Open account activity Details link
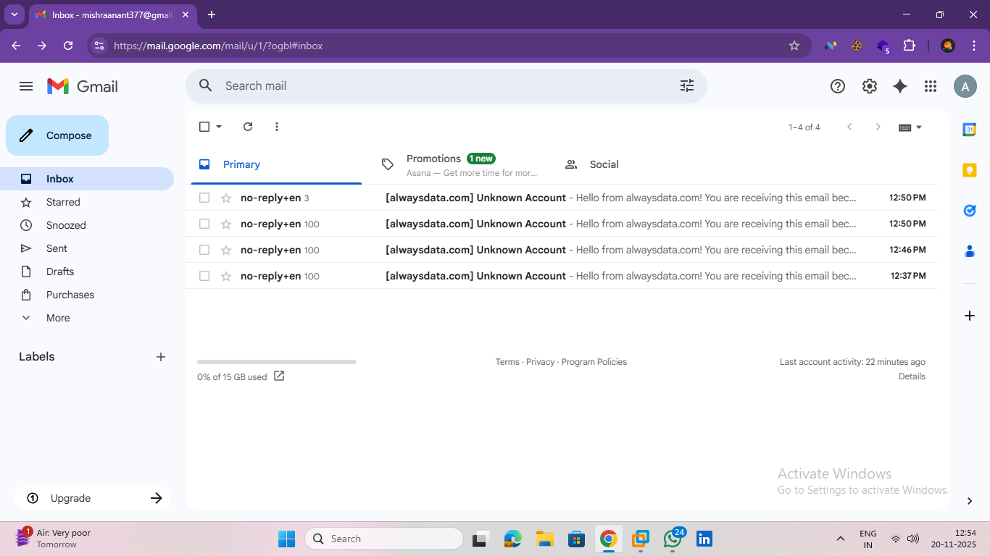This screenshot has width=990, height=556. tap(912, 376)
